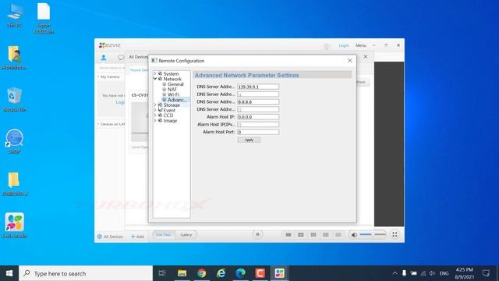The width and height of the screenshot is (499, 281).
Task: Collapse the Network tree node
Action: coord(155,79)
